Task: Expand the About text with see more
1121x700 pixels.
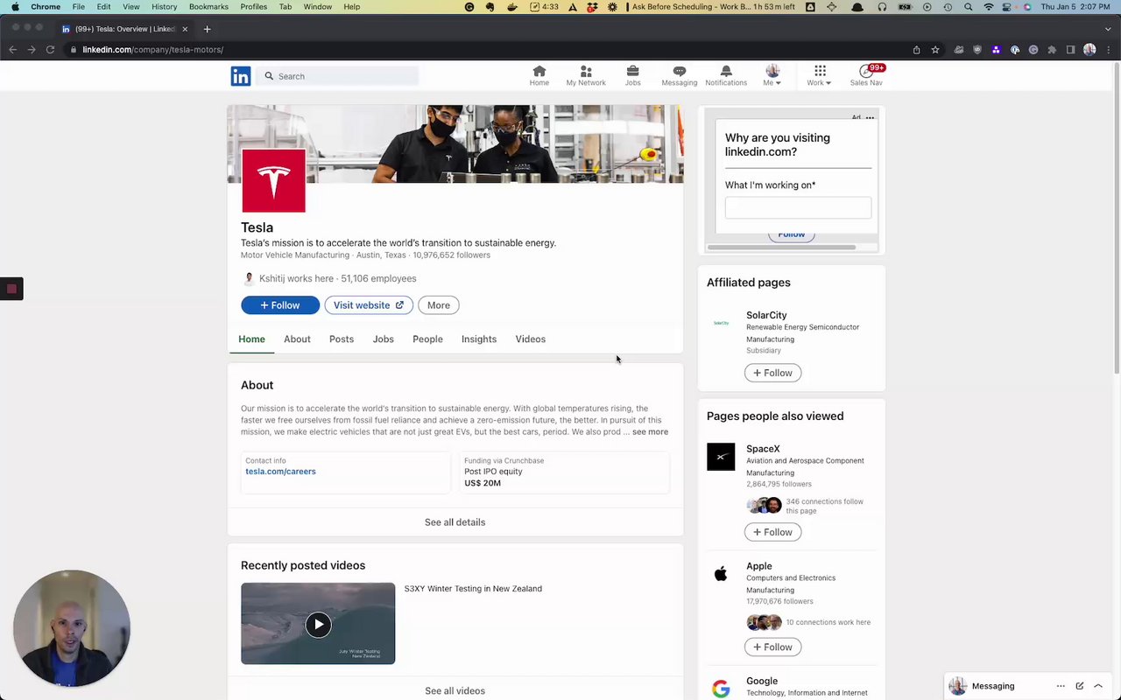Action: (650, 431)
